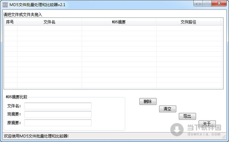The width and height of the screenshot is (229, 142).
Task: Sort by the MD5摘要 column header
Action: (x=119, y=22)
